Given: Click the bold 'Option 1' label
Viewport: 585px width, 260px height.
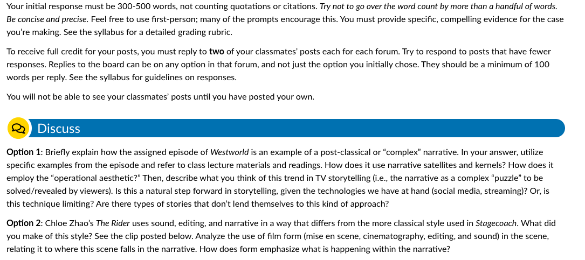Looking at the screenshot, I should 24,152.
